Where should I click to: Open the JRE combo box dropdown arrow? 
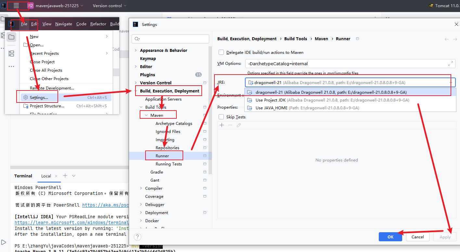[x=451, y=83]
